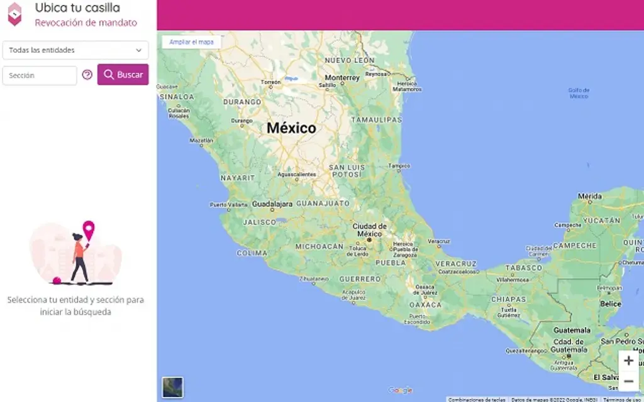Image resolution: width=644 pixels, height=402 pixels.
Task: Zoom out with the map minus button
Action: click(x=628, y=381)
